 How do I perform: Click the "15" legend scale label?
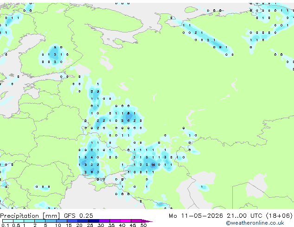69,225
